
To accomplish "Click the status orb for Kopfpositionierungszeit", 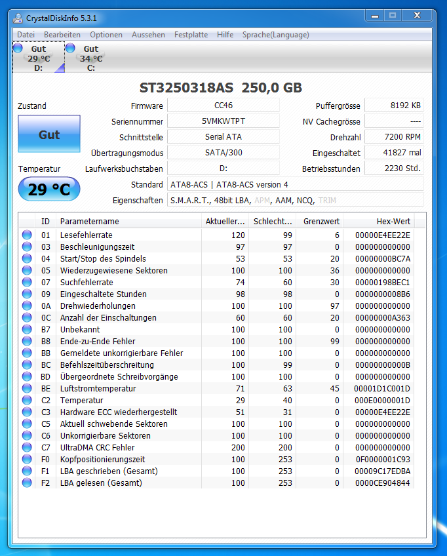I will pos(27,459).
